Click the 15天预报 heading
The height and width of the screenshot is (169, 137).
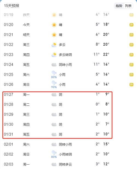pyautogui.click(x=12, y=6)
